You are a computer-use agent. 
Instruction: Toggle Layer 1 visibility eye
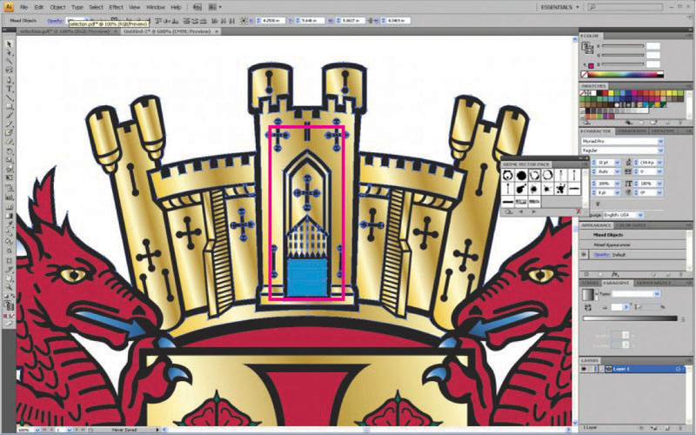coord(584,369)
